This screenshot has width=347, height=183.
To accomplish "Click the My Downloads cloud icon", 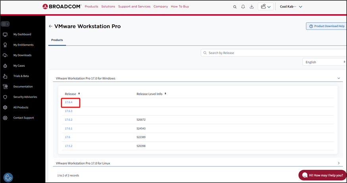I will click(x=5, y=55).
